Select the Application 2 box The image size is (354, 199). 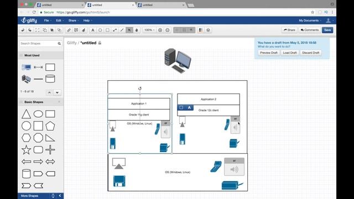(x=209, y=99)
